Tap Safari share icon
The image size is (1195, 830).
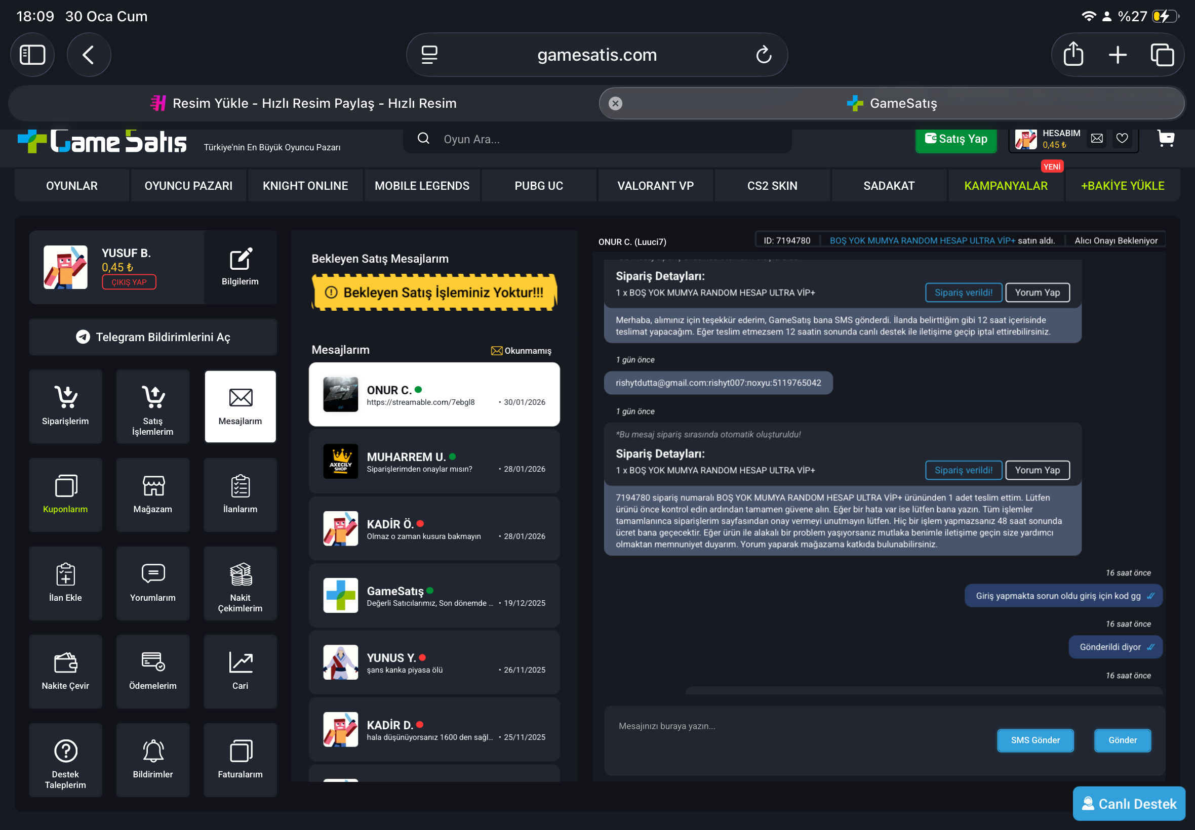coord(1073,54)
